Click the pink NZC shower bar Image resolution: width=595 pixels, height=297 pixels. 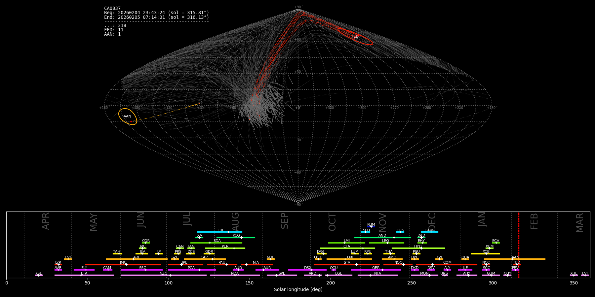tap(164, 275)
